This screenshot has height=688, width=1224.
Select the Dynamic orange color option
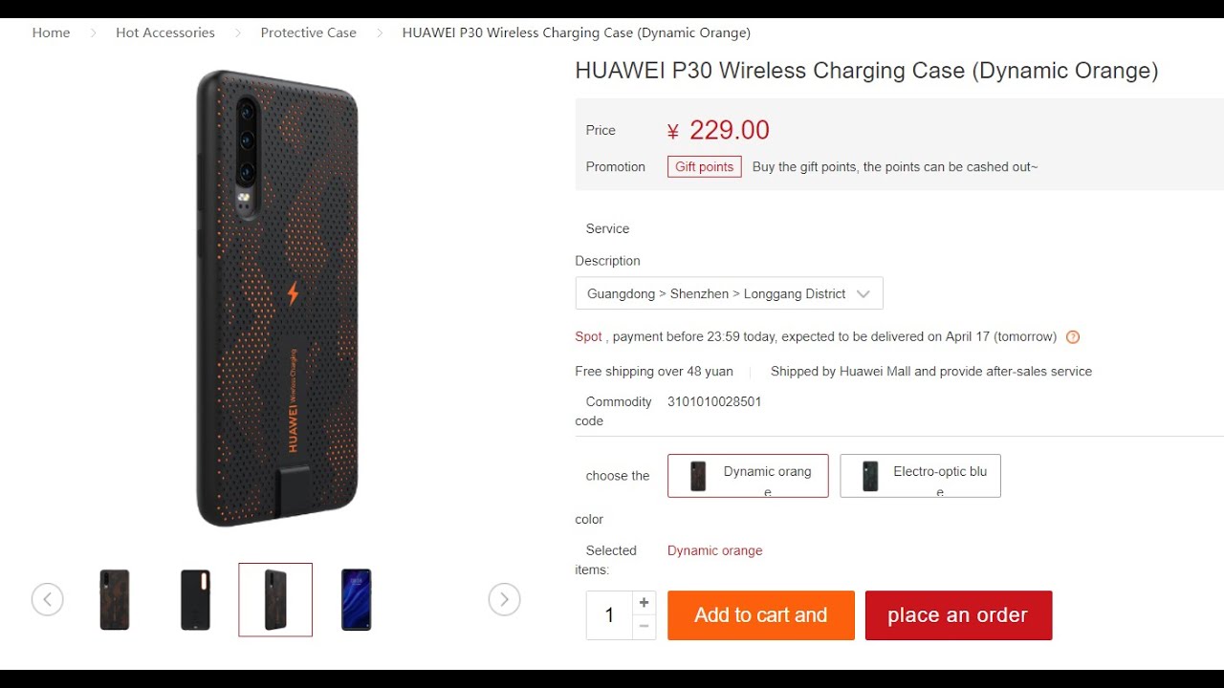point(748,476)
